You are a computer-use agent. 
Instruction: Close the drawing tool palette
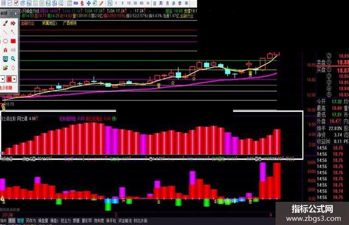click(x=16, y=14)
